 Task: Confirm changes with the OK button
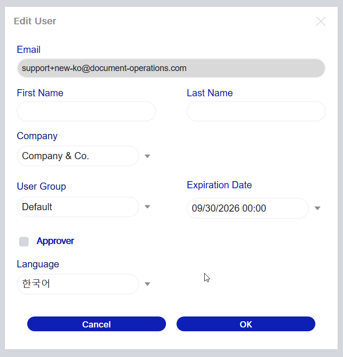point(246,324)
